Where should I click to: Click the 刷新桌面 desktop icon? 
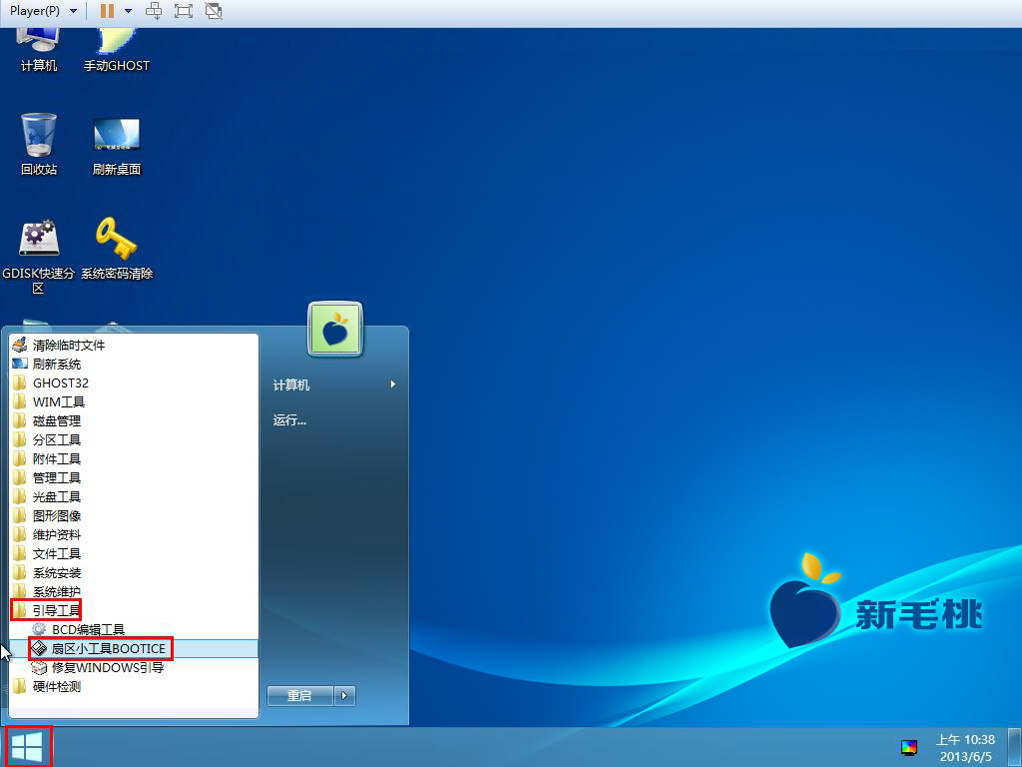(x=117, y=147)
